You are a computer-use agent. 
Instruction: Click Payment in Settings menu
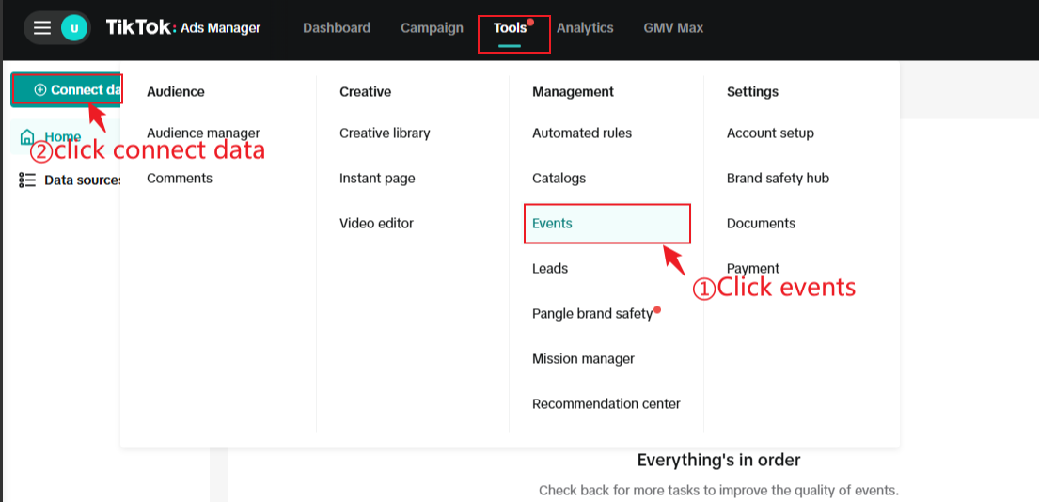click(753, 268)
